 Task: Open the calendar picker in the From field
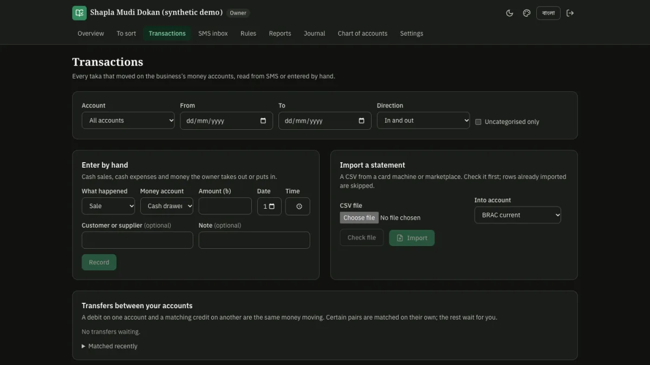(263, 121)
